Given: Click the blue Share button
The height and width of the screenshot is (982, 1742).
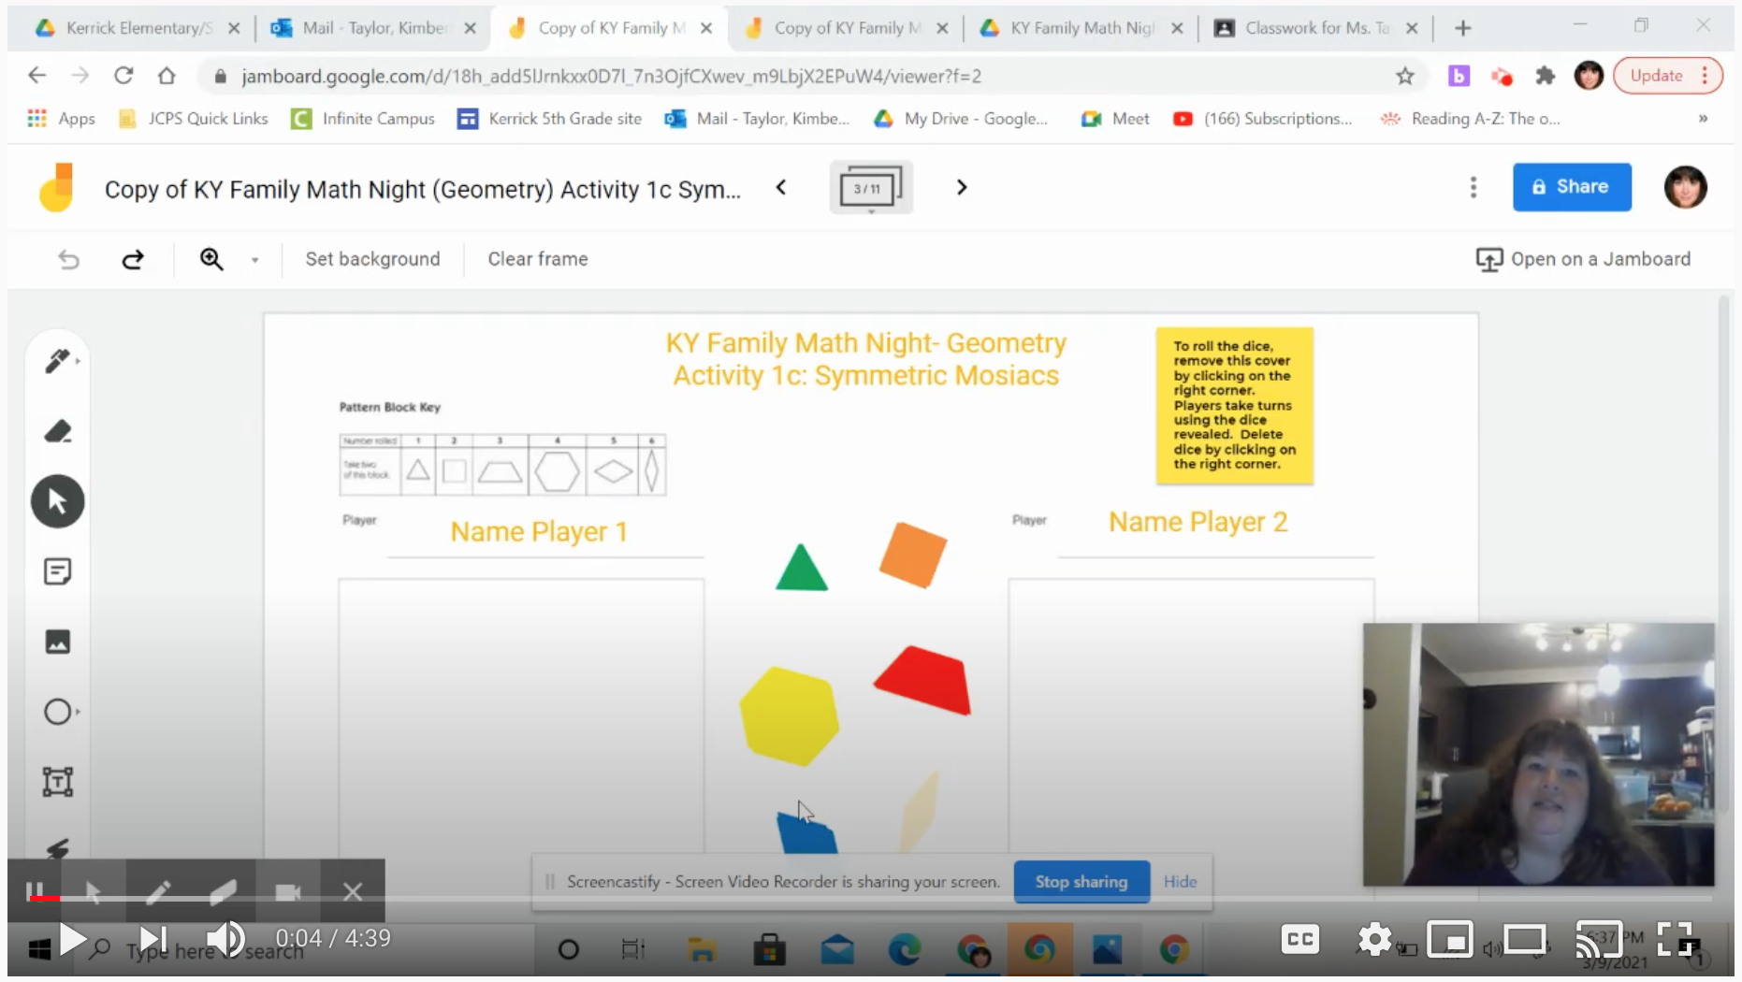Looking at the screenshot, I should [x=1572, y=187].
